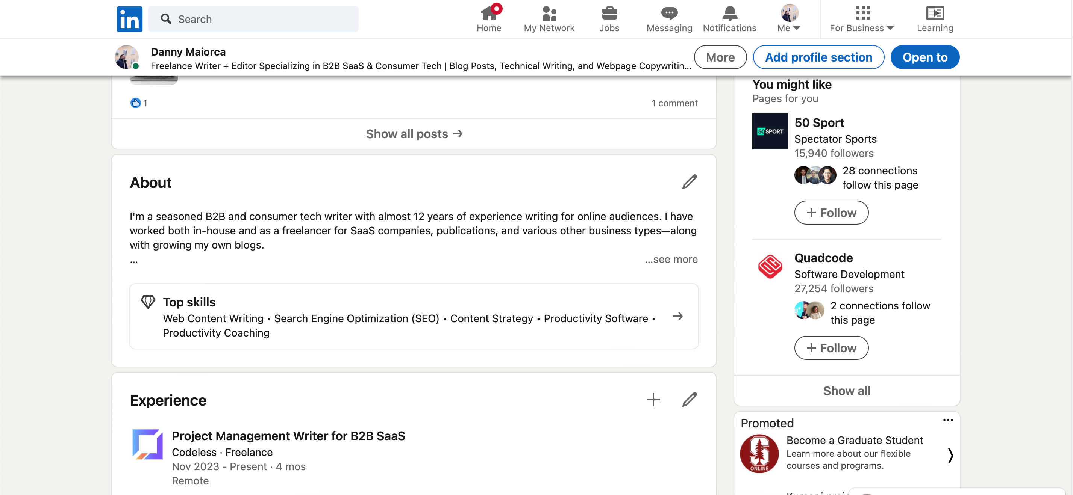Screen dimensions: 1073x495
Task: Open Top skills arrow
Action: pyautogui.click(x=678, y=317)
